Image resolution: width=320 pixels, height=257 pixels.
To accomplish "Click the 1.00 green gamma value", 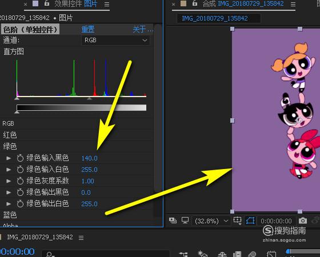I will pyautogui.click(x=88, y=181).
